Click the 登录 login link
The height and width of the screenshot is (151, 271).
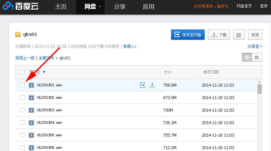264,6
